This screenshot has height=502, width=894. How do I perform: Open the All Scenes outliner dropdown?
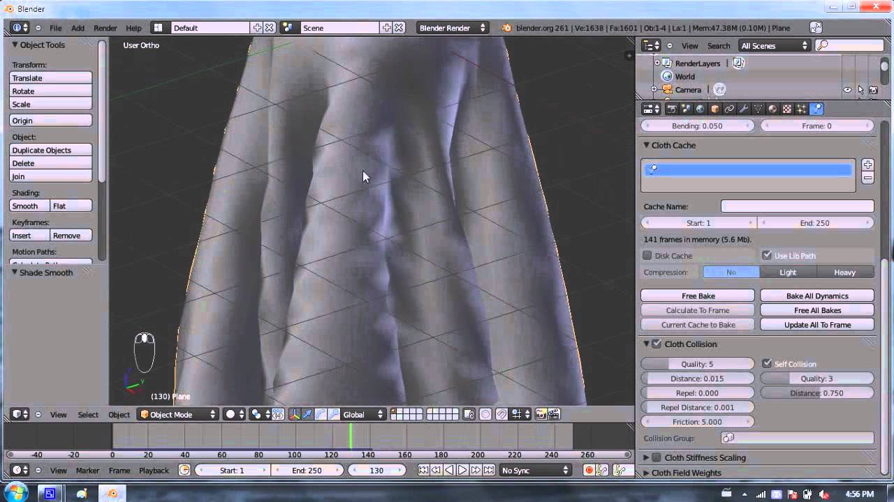point(774,46)
